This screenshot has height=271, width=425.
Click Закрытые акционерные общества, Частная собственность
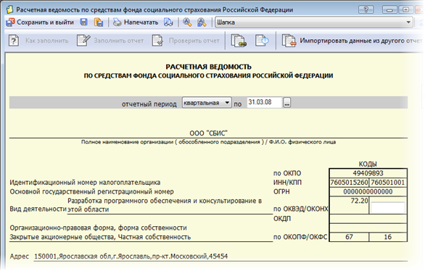pos(100,237)
